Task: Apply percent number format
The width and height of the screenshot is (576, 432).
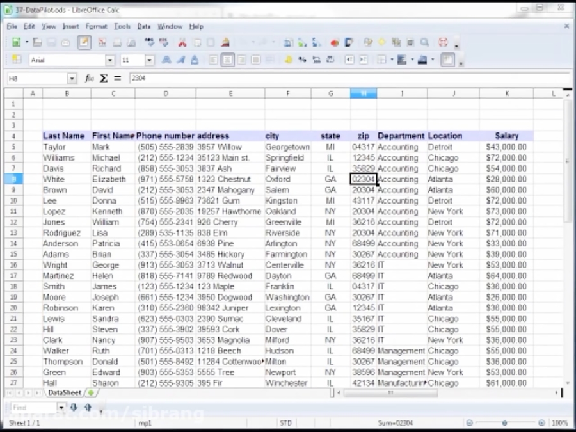Action: (301, 60)
